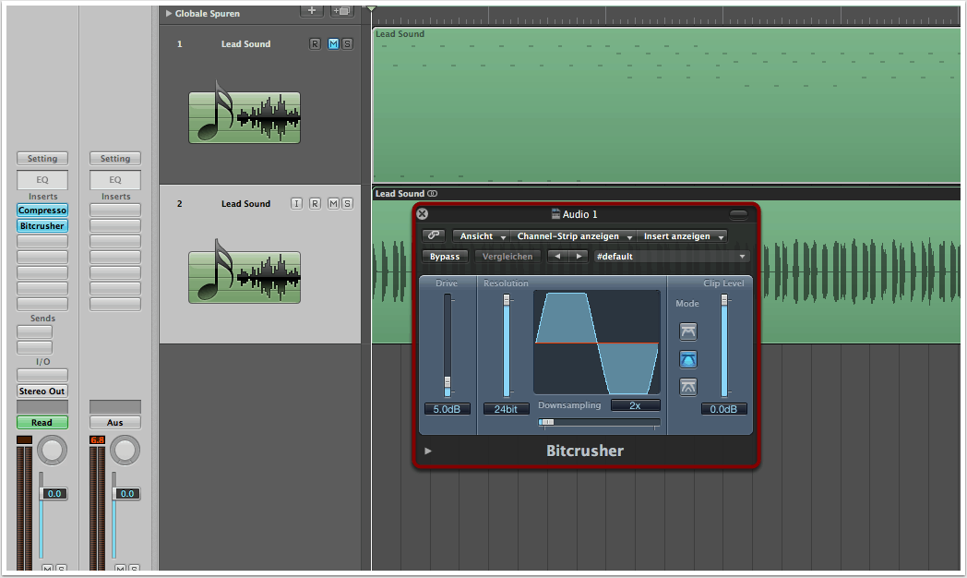
Task: Solo track 2 Lead Sound
Action: [347, 204]
